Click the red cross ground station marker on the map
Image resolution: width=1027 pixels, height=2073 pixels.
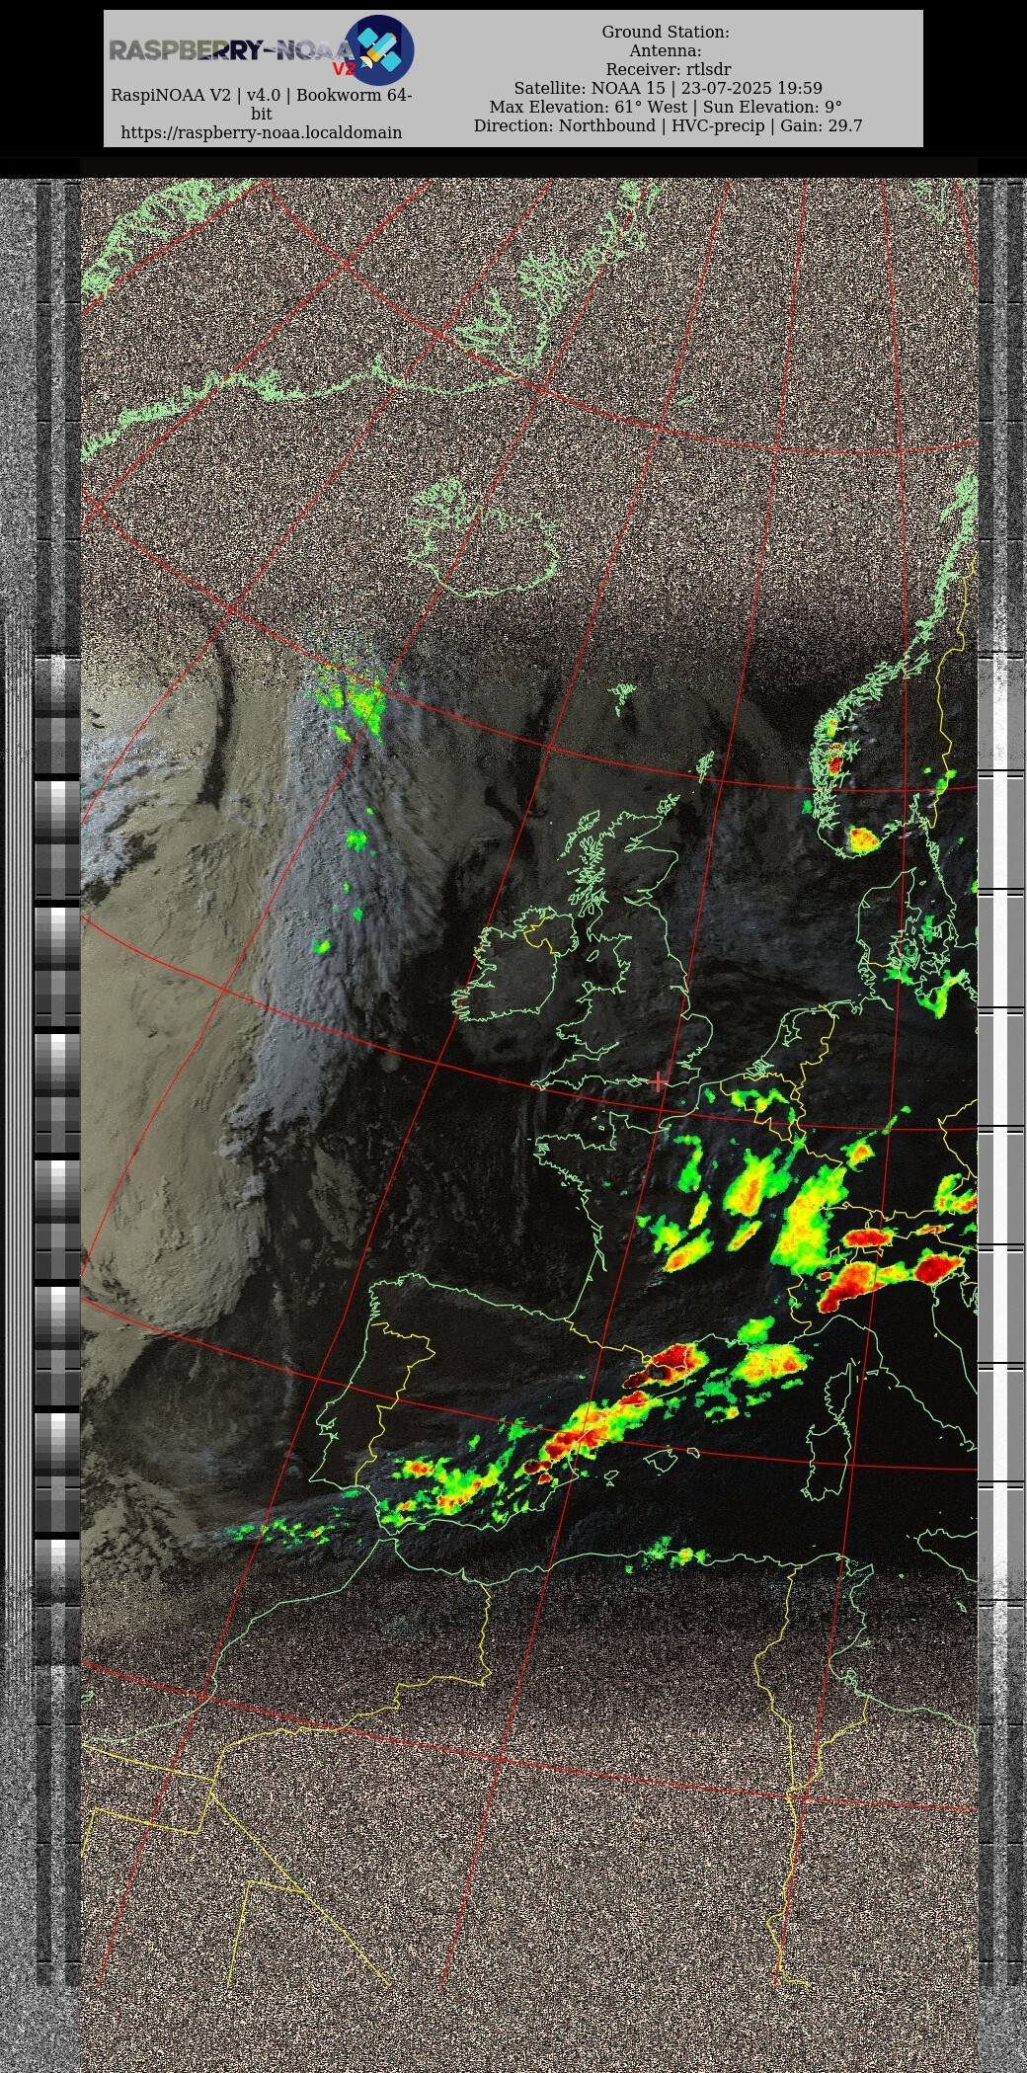(x=658, y=1081)
